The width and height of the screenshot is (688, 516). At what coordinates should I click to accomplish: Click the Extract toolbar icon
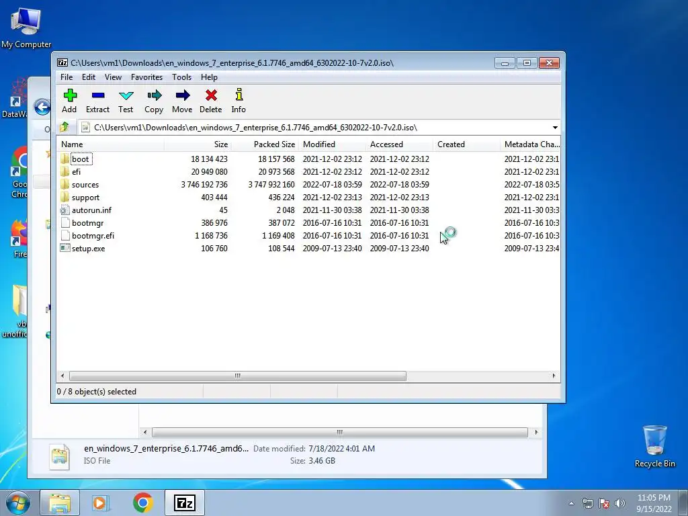click(98, 95)
